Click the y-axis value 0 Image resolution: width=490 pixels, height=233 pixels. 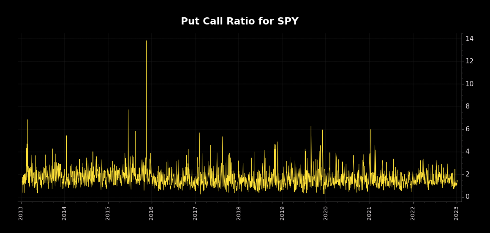pos(468,196)
